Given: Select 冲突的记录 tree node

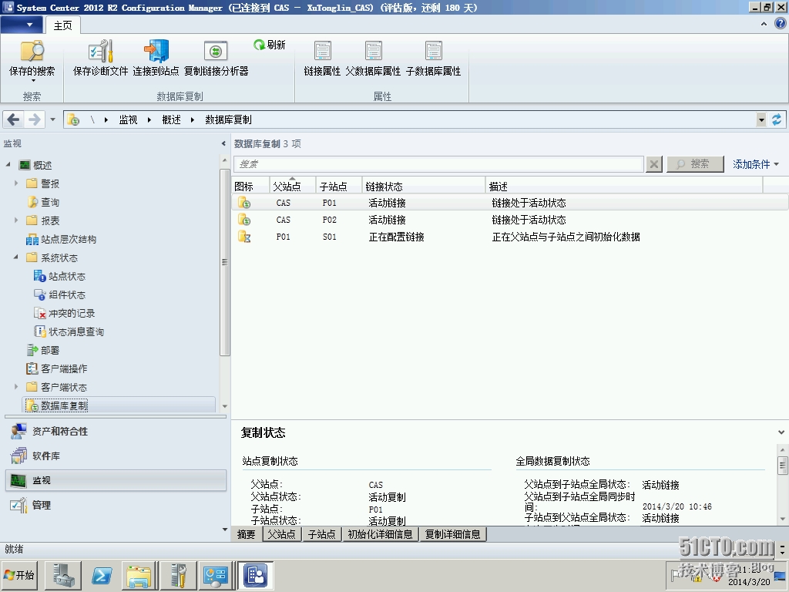Looking at the screenshot, I should pyautogui.click(x=64, y=314).
